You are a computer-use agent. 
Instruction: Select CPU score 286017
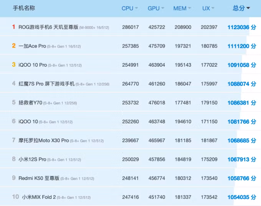pos(130,27)
